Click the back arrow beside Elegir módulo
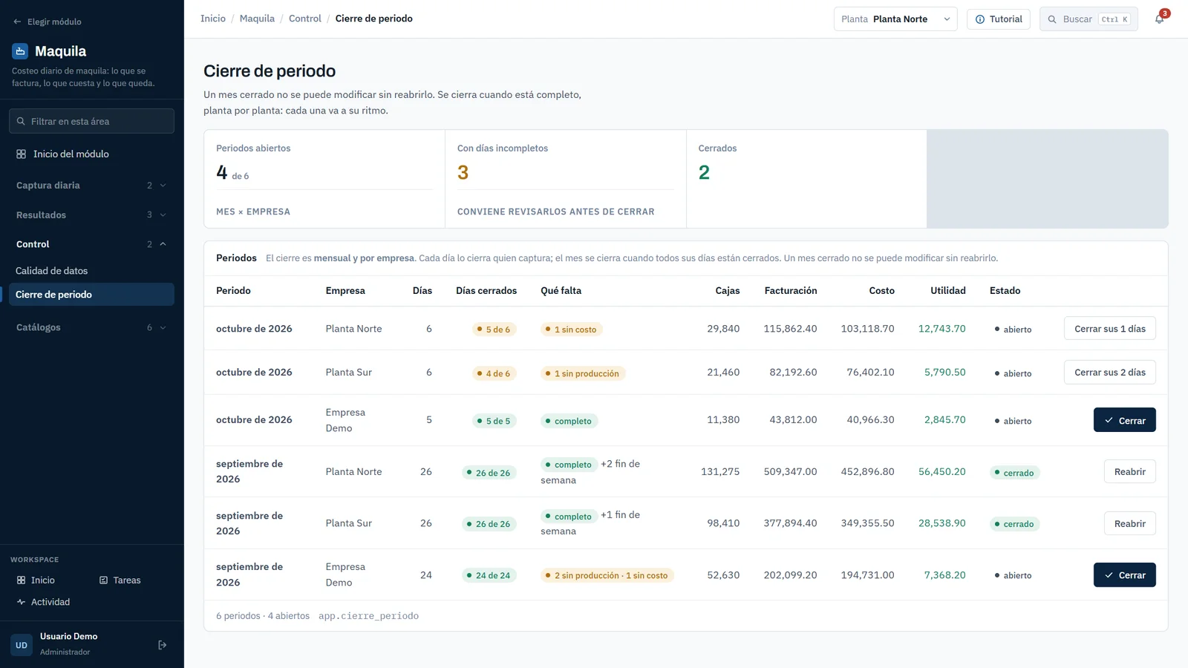Viewport: 1188px width, 668px height. [17, 22]
